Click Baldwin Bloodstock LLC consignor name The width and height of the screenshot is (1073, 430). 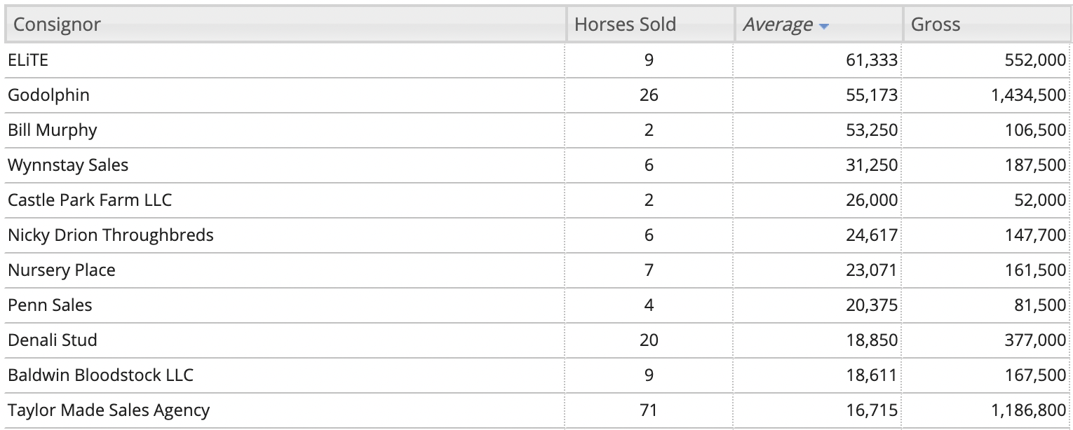(100, 375)
